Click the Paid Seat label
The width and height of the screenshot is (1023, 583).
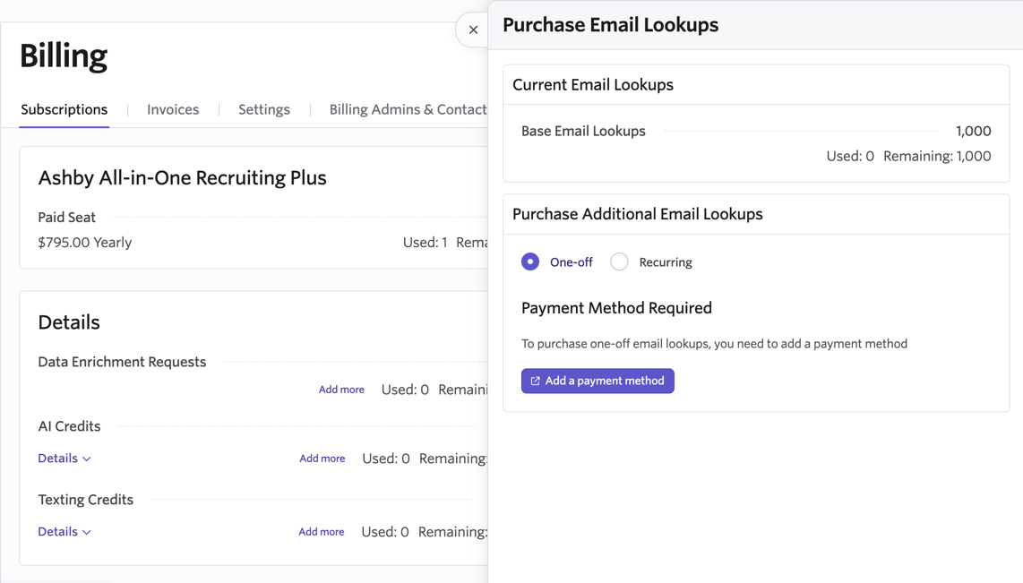(66, 217)
